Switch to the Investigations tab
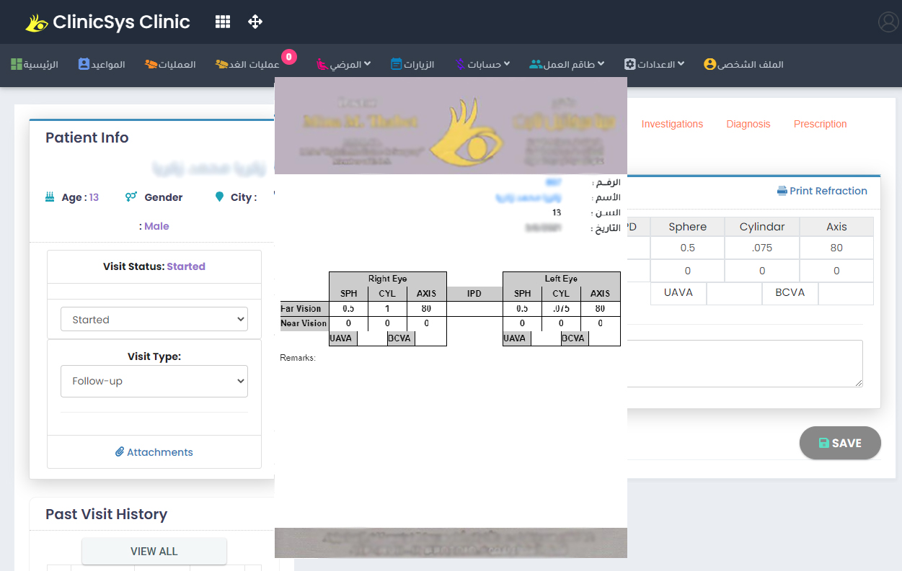 point(672,124)
